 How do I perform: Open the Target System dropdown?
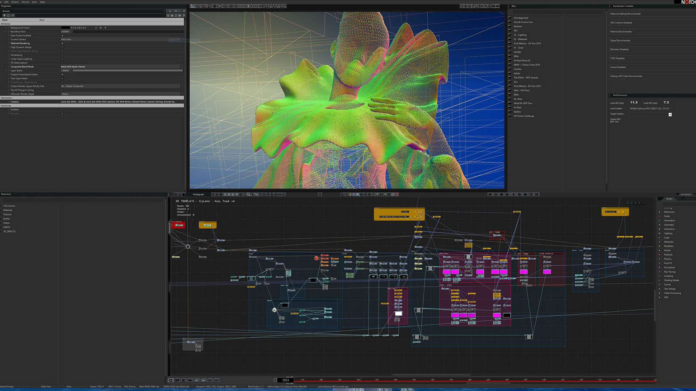(x=670, y=114)
